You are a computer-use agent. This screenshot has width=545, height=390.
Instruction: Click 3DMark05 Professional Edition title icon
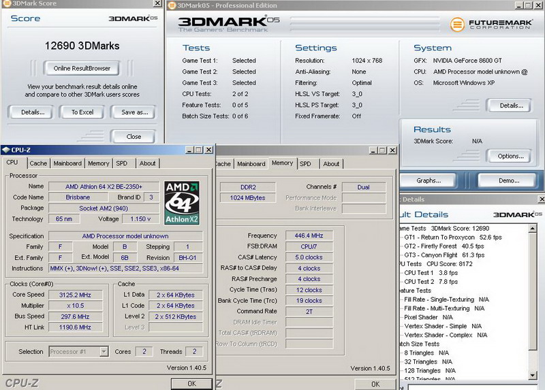coord(172,5)
